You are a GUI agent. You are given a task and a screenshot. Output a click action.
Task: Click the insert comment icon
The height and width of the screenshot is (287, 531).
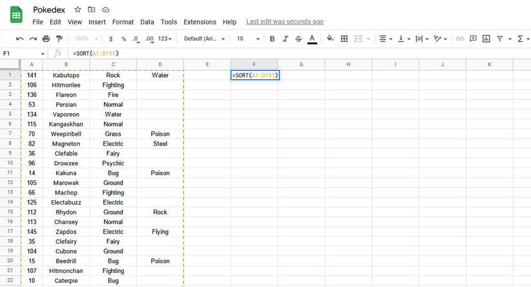473,39
